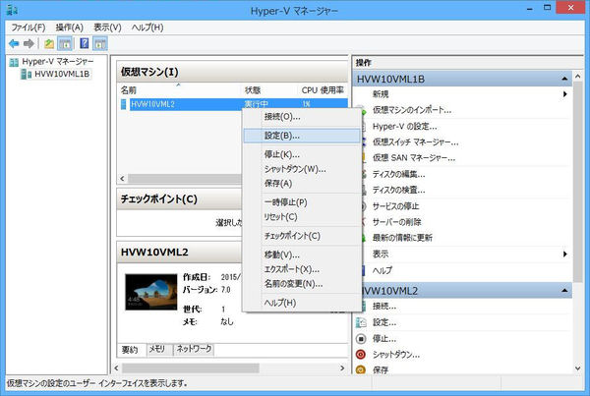
Task: Click 仮想 SAN マネージャー... action
Action: [x=414, y=158]
